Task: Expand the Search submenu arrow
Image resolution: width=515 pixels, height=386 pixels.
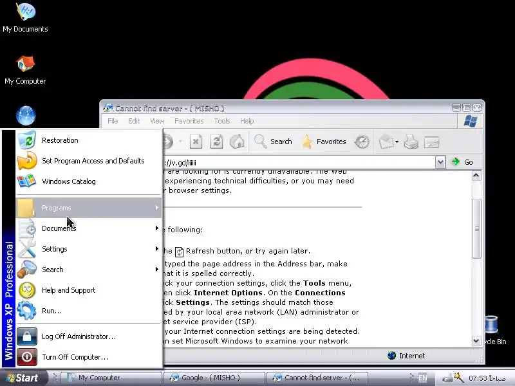Action: 157,270
